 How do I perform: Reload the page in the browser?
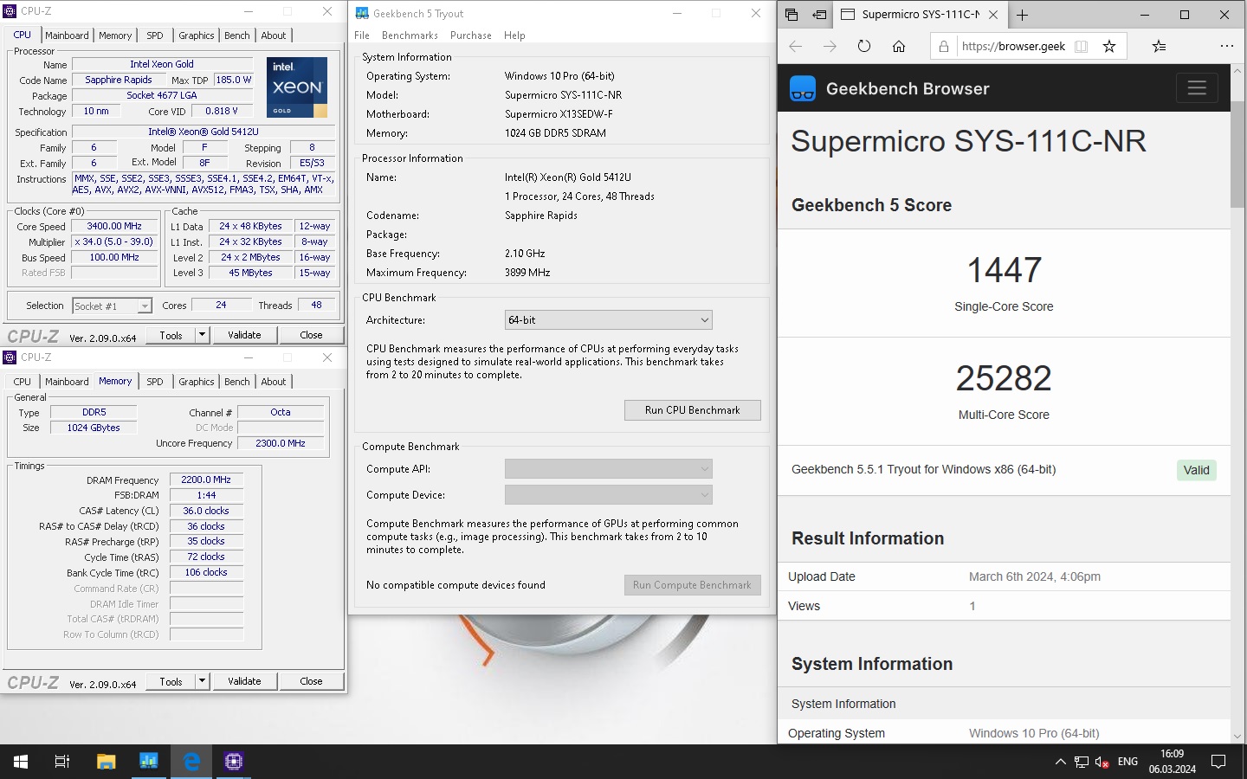click(x=864, y=46)
